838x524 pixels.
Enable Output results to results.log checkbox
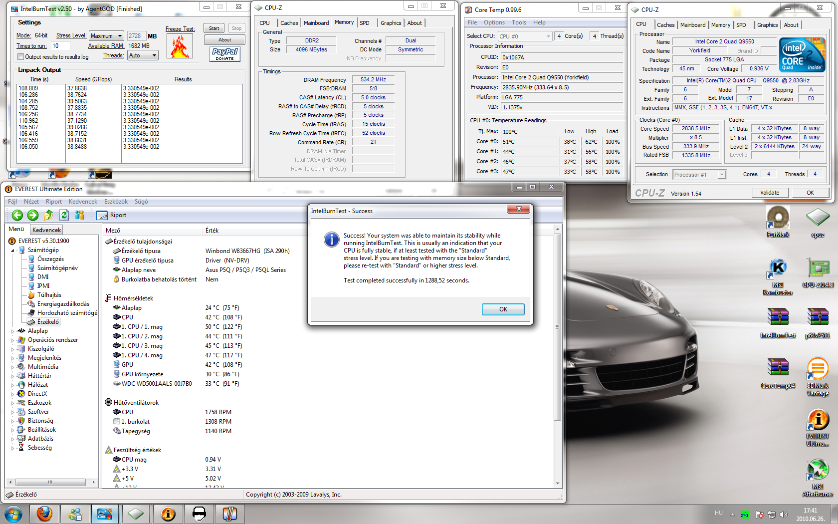21,57
